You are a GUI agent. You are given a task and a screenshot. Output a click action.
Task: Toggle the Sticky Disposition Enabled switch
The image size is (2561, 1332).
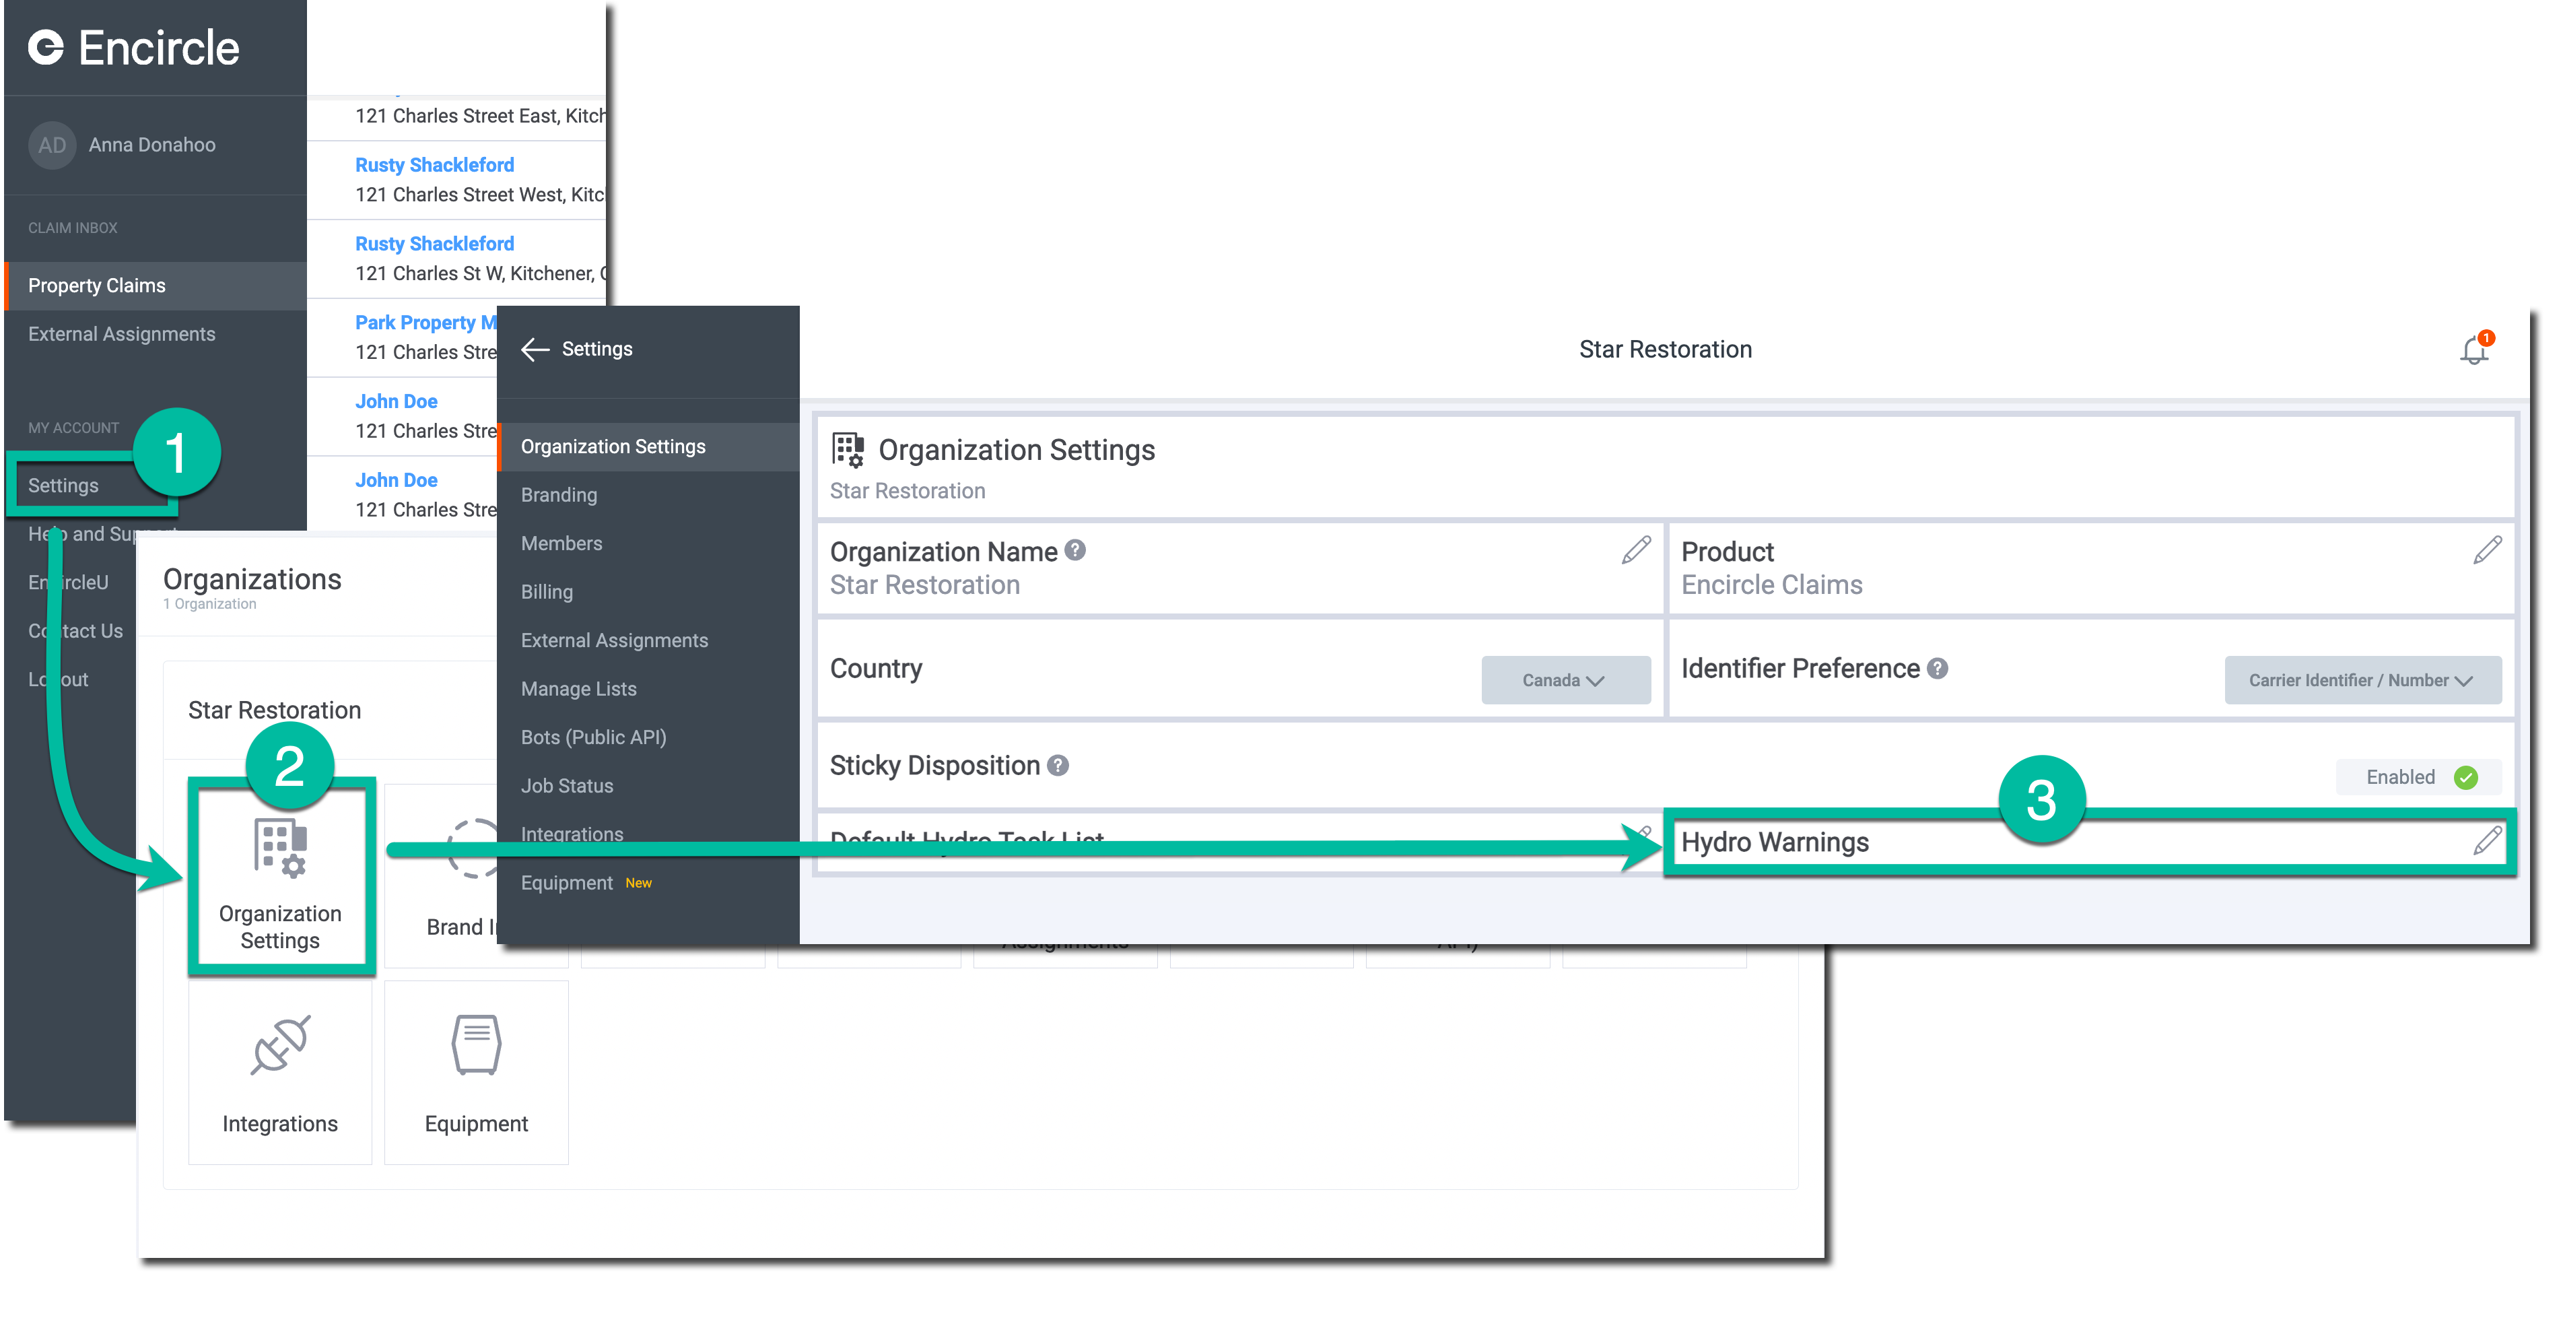2419,777
